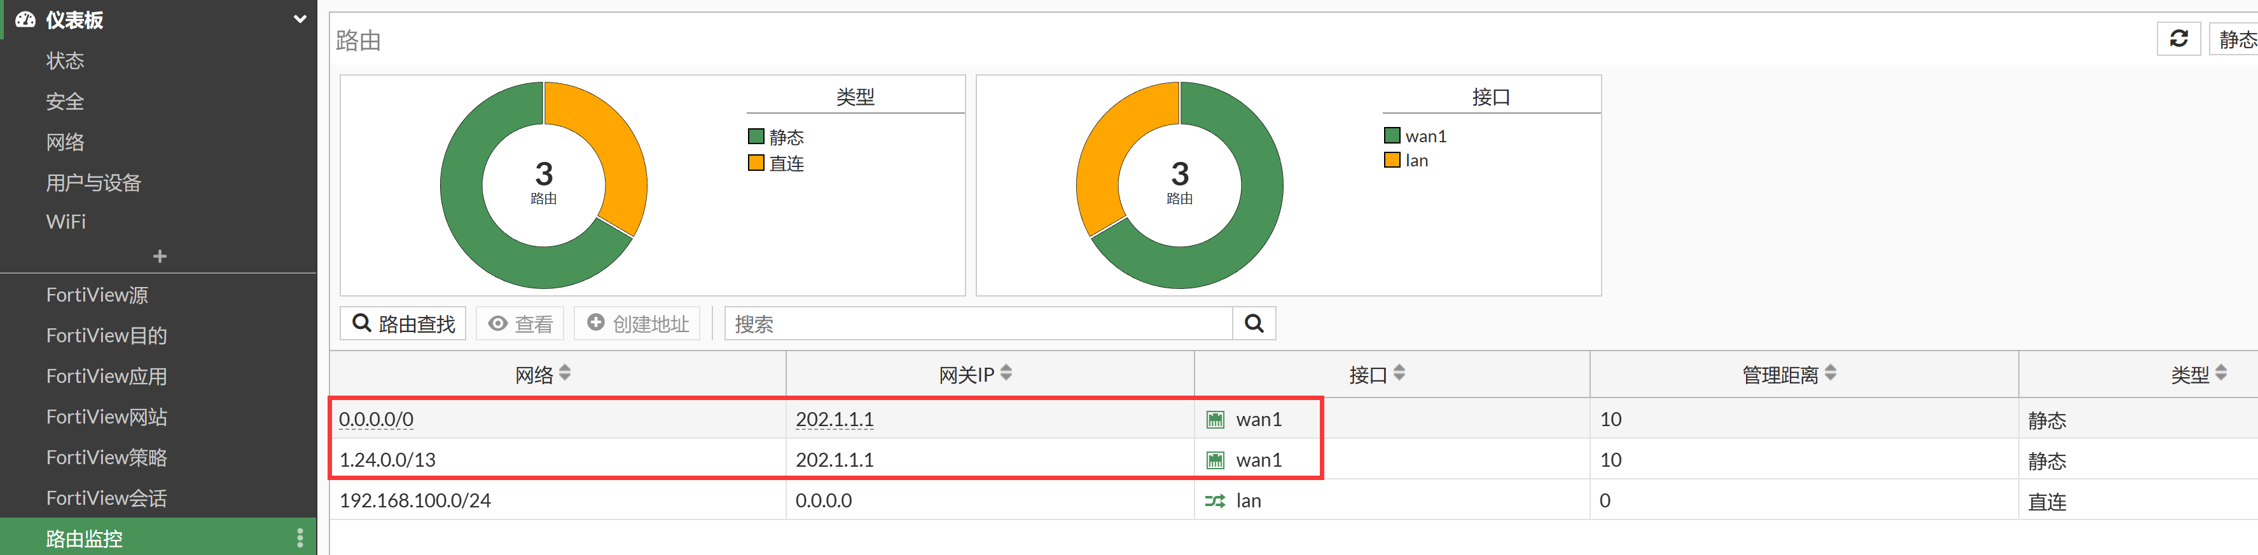Click wan1 interface icon in 1.24.0.0/13 row
The image size is (2258, 555).
[x=1215, y=460]
